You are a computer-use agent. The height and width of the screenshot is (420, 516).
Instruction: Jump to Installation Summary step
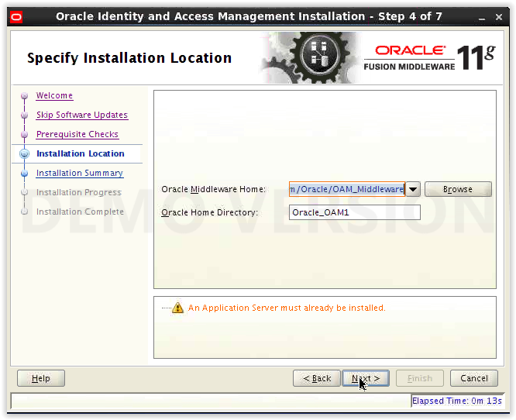tap(80, 173)
